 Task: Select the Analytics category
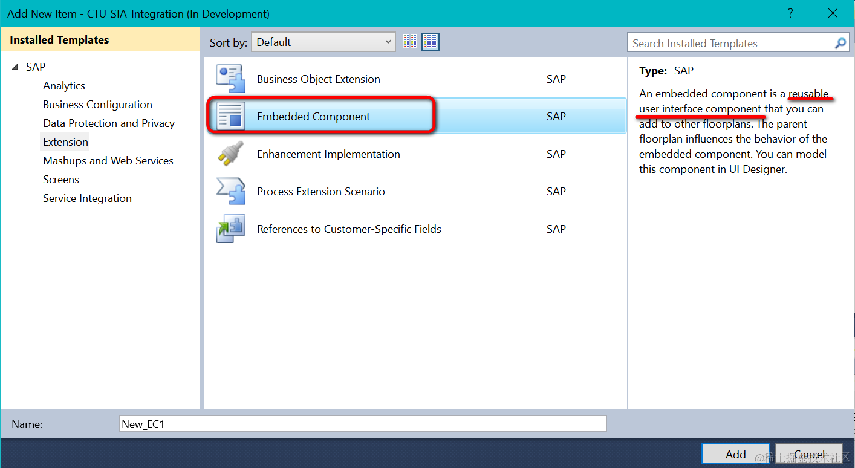(64, 86)
